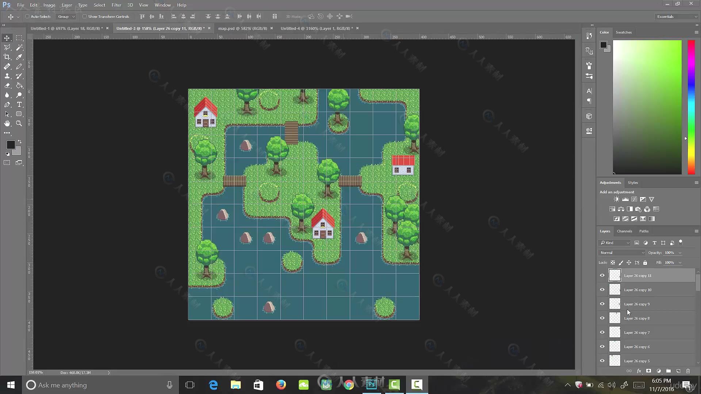Select the Horizontal Type tool

(19, 105)
